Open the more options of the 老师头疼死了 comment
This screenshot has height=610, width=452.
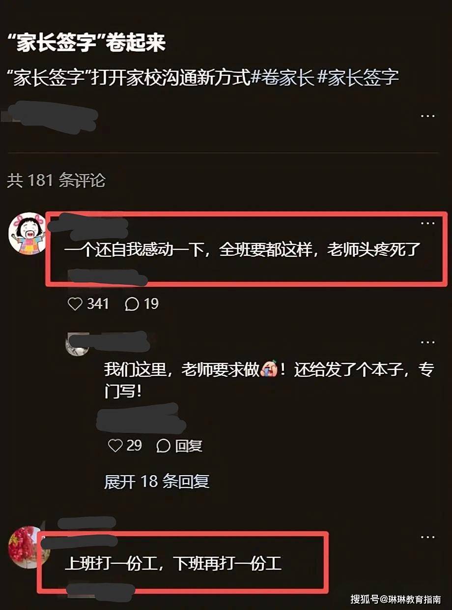click(x=428, y=223)
